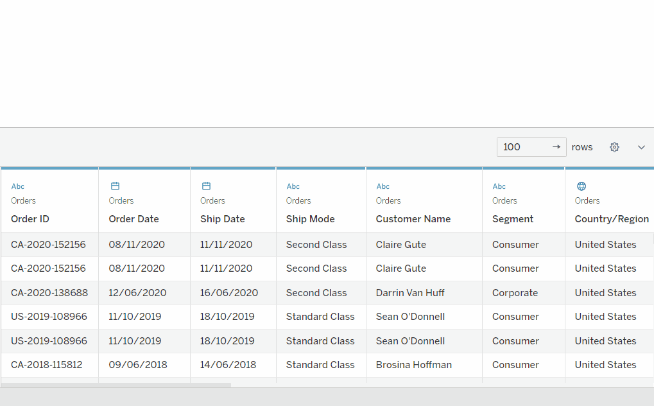The width and height of the screenshot is (654, 406).
Task: Select the Order Date column header
Action: 133,219
